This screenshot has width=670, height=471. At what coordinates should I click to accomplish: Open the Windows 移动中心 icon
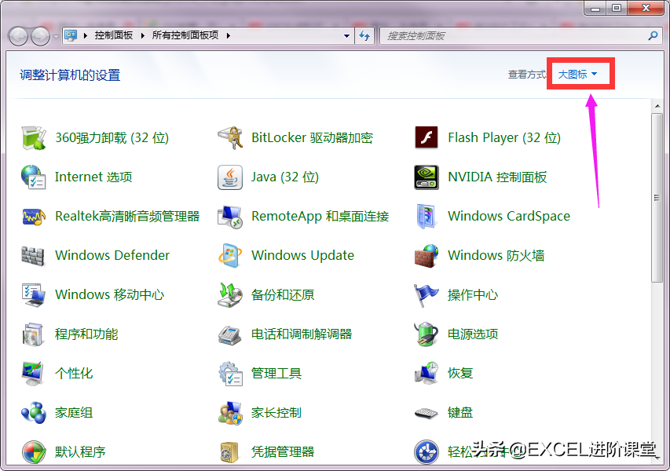33,294
